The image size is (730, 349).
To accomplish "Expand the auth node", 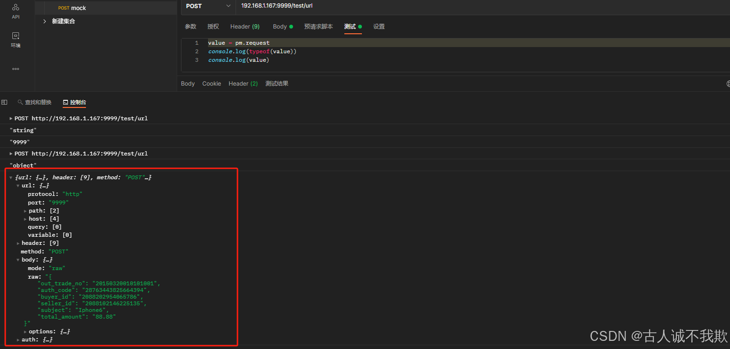I will pos(18,340).
